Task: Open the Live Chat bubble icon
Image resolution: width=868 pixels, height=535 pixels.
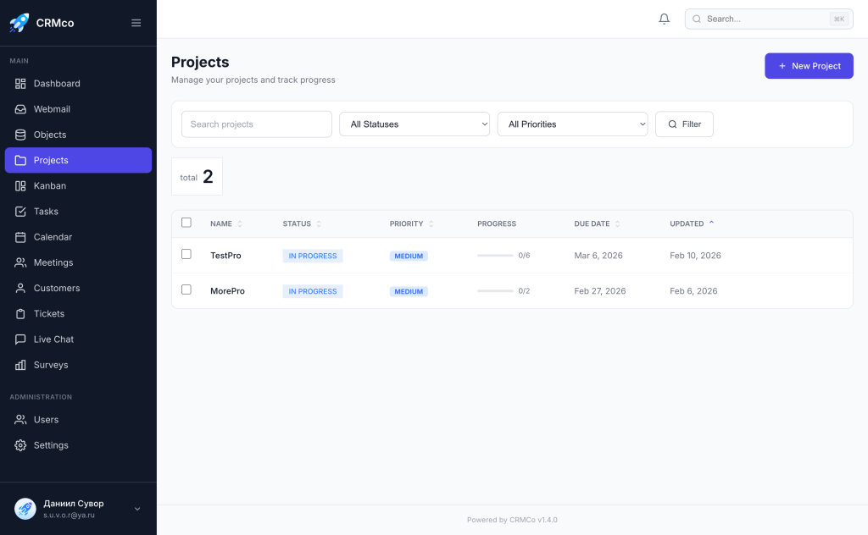Action: click(20, 339)
